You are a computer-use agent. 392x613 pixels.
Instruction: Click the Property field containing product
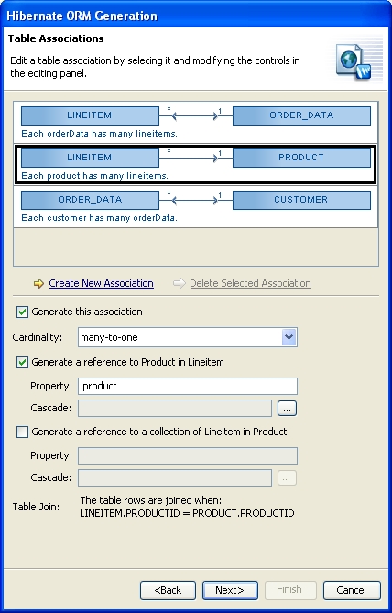coord(188,387)
